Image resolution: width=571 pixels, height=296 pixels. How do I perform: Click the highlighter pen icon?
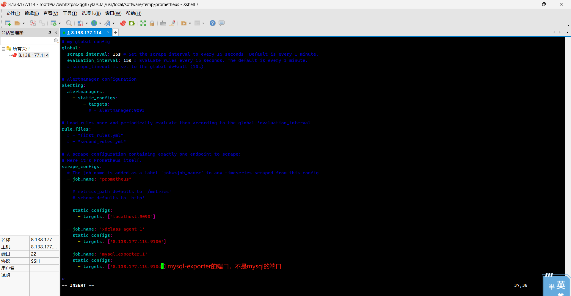pyautogui.click(x=172, y=23)
